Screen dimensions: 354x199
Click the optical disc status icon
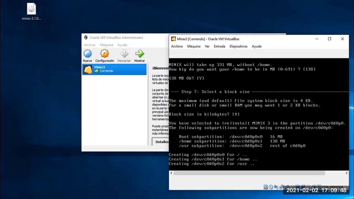click(x=271, y=187)
